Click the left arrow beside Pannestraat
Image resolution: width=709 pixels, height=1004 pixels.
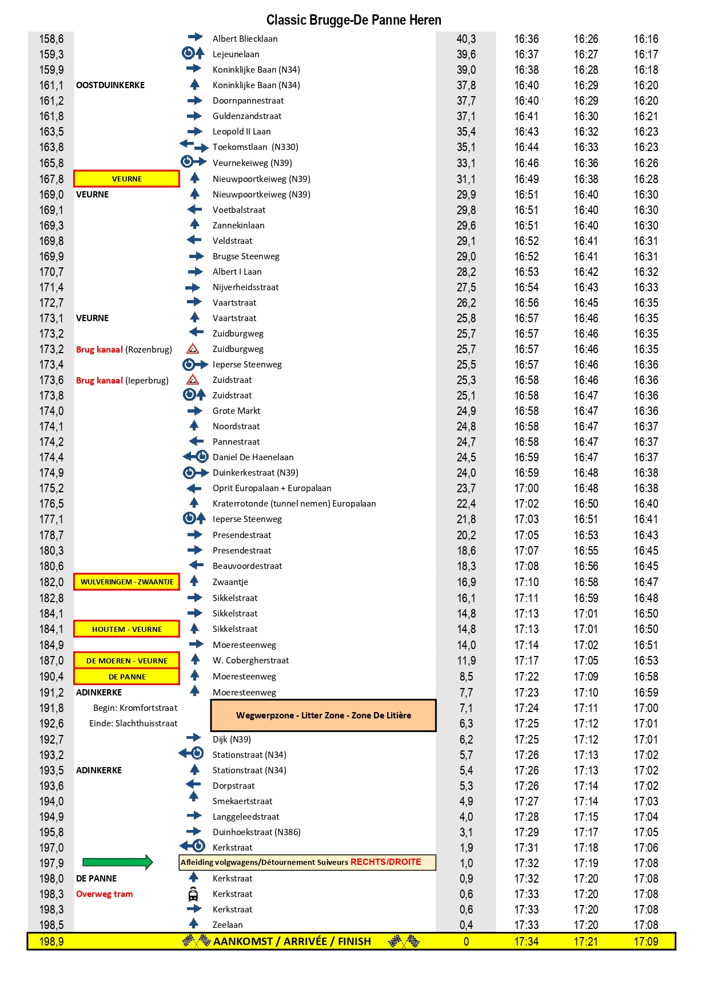click(x=196, y=441)
